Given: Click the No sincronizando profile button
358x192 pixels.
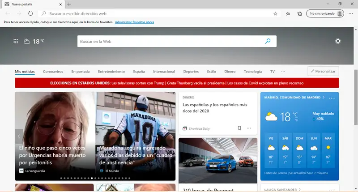Looking at the screenshot, I should tap(325, 14).
